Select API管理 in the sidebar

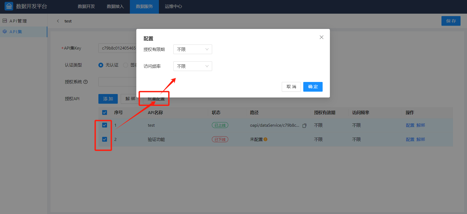[x=24, y=21]
